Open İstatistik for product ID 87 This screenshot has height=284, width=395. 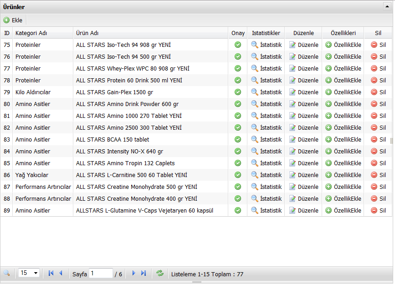(266, 187)
